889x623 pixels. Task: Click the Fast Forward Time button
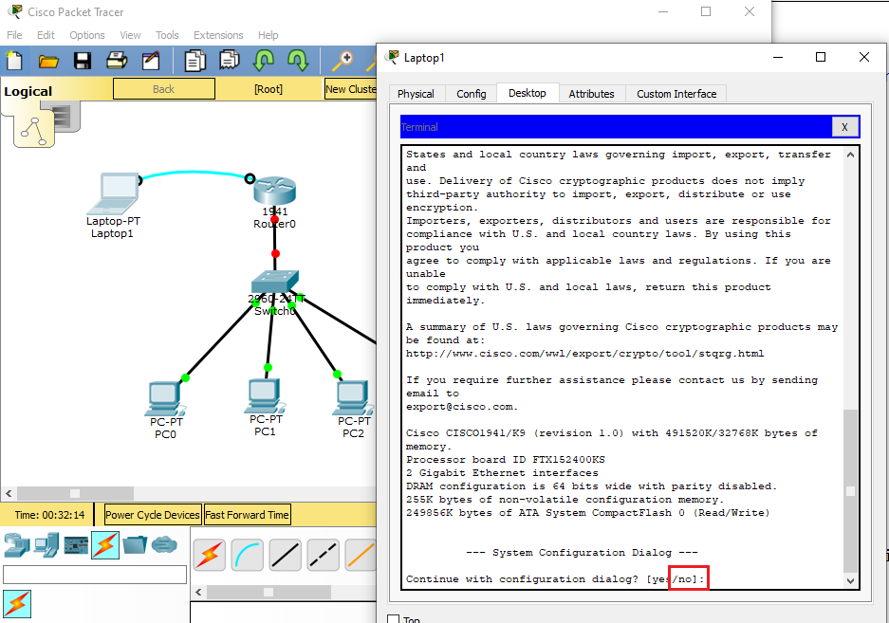[247, 515]
